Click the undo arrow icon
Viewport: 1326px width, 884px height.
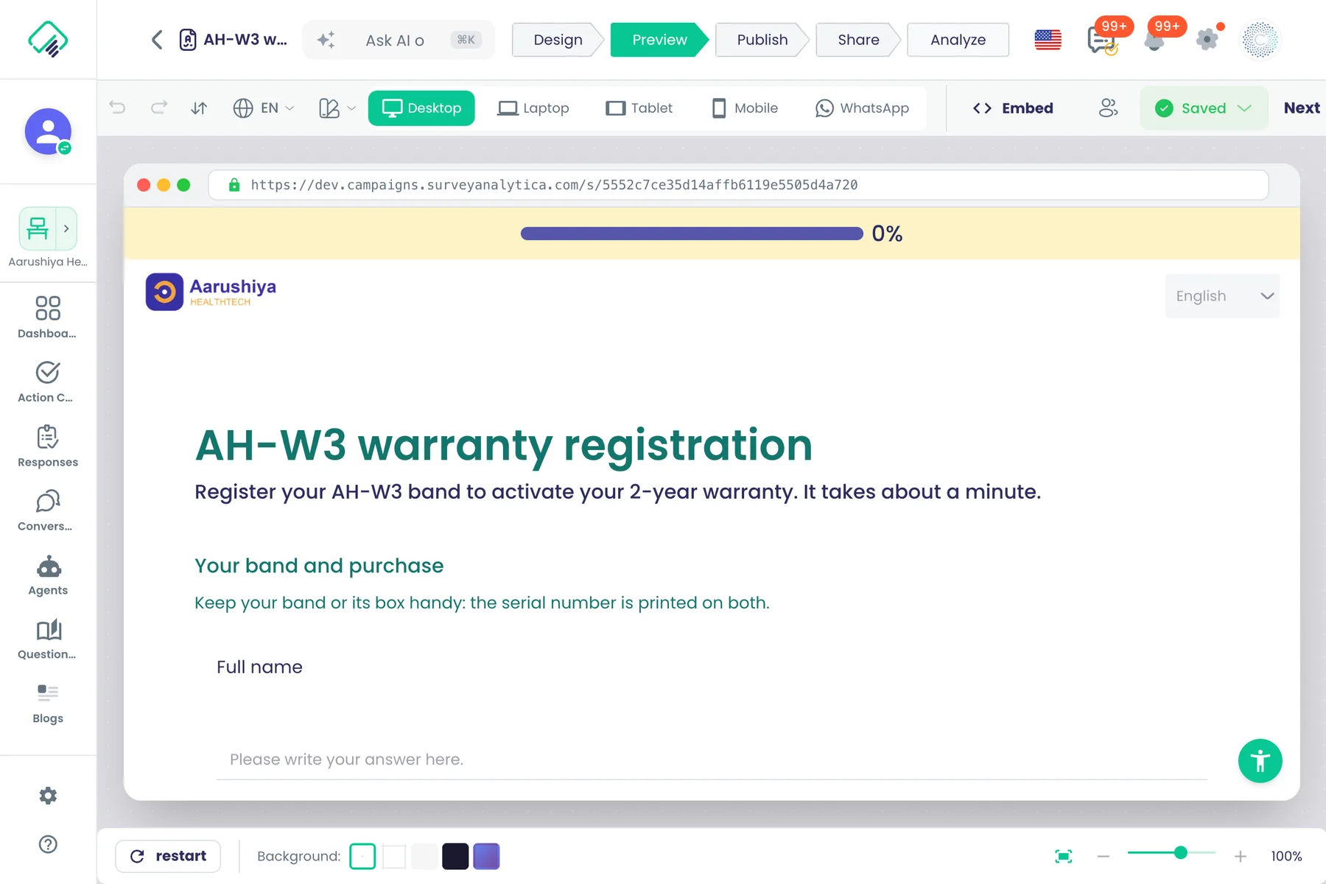point(117,108)
